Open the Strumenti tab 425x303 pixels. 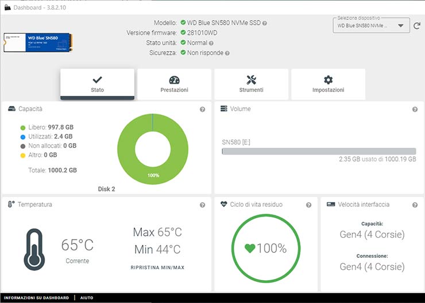point(251,84)
